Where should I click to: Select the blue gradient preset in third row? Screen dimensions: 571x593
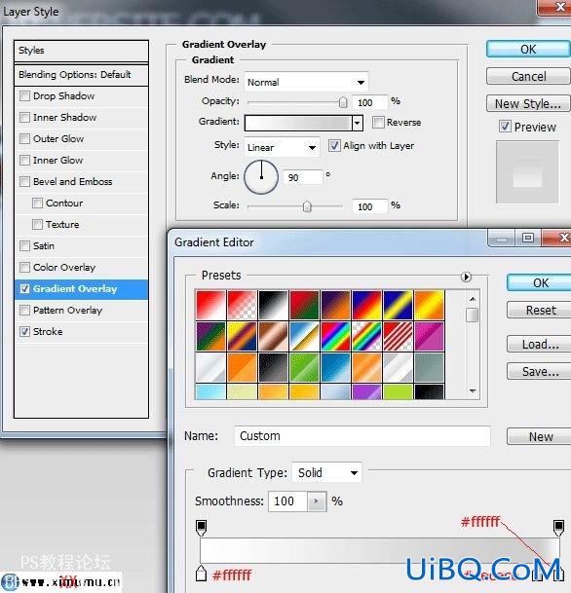point(335,367)
